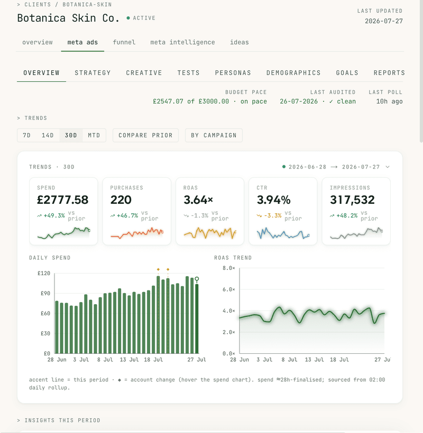The image size is (423, 433).
Task: View the PERSONAS sub-tab
Action: pyautogui.click(x=233, y=73)
